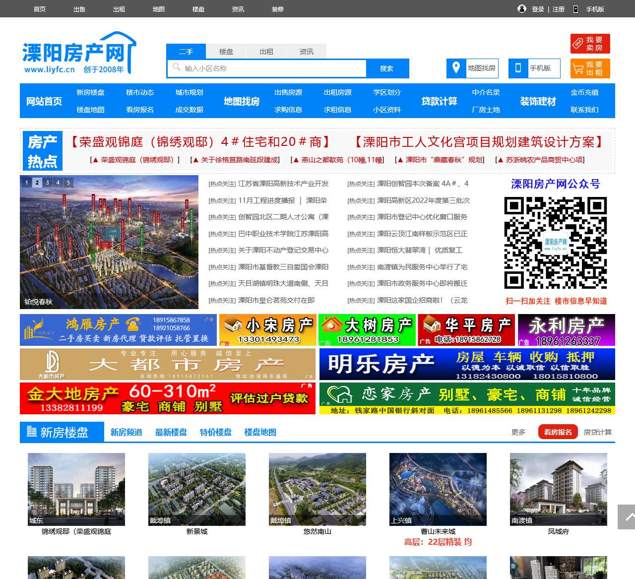This screenshot has width=635, height=579.
Task: Click the 明乐房产 ad banner
Action: tap(467, 364)
